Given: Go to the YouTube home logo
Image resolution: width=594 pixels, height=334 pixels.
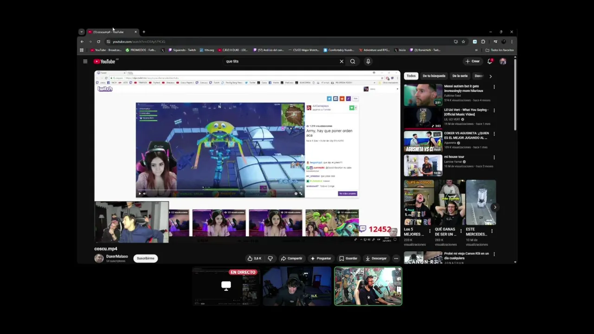Looking at the screenshot, I should (x=104, y=61).
